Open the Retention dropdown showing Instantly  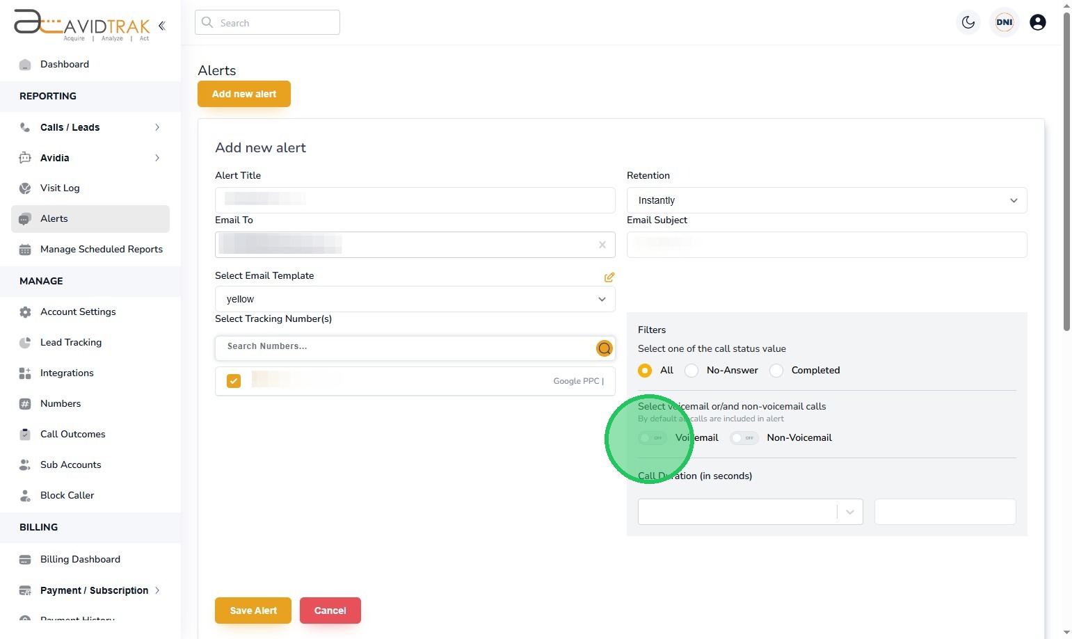826,200
